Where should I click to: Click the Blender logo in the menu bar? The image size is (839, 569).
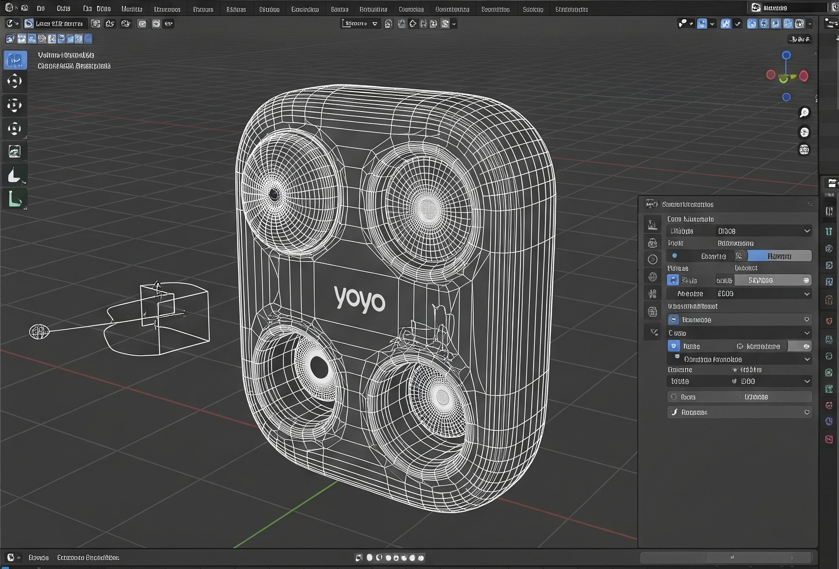9,8
